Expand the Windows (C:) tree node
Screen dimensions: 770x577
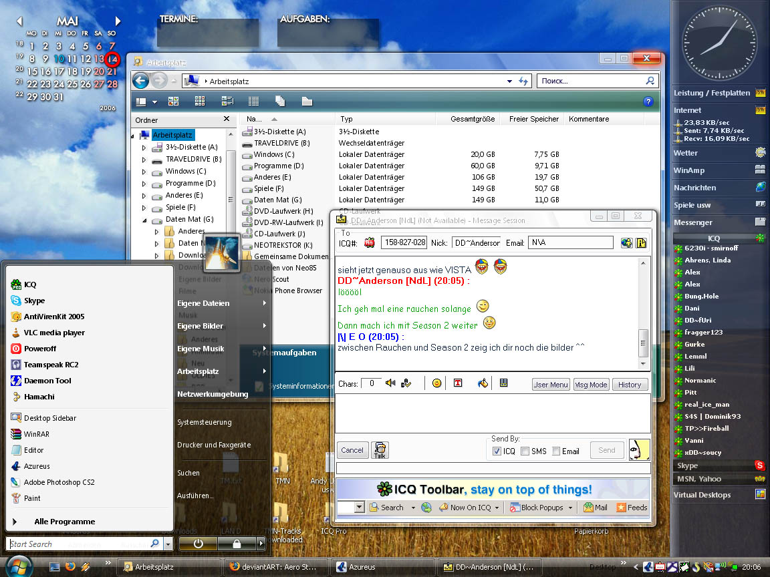144,171
